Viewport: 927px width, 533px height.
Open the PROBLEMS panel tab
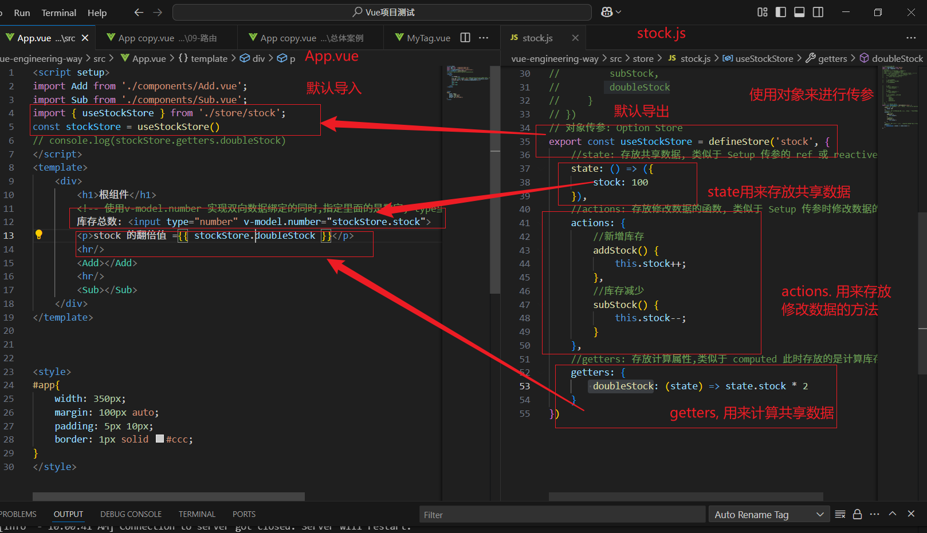(x=17, y=514)
